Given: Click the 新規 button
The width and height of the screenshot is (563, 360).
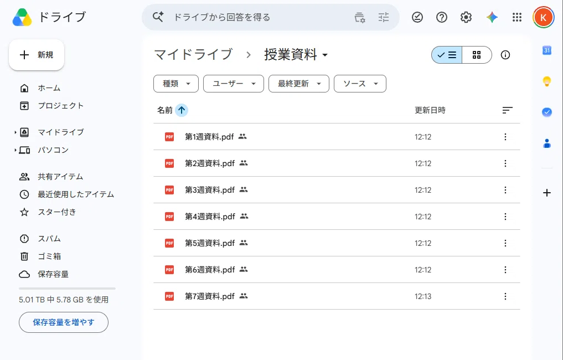Looking at the screenshot, I should tap(37, 55).
